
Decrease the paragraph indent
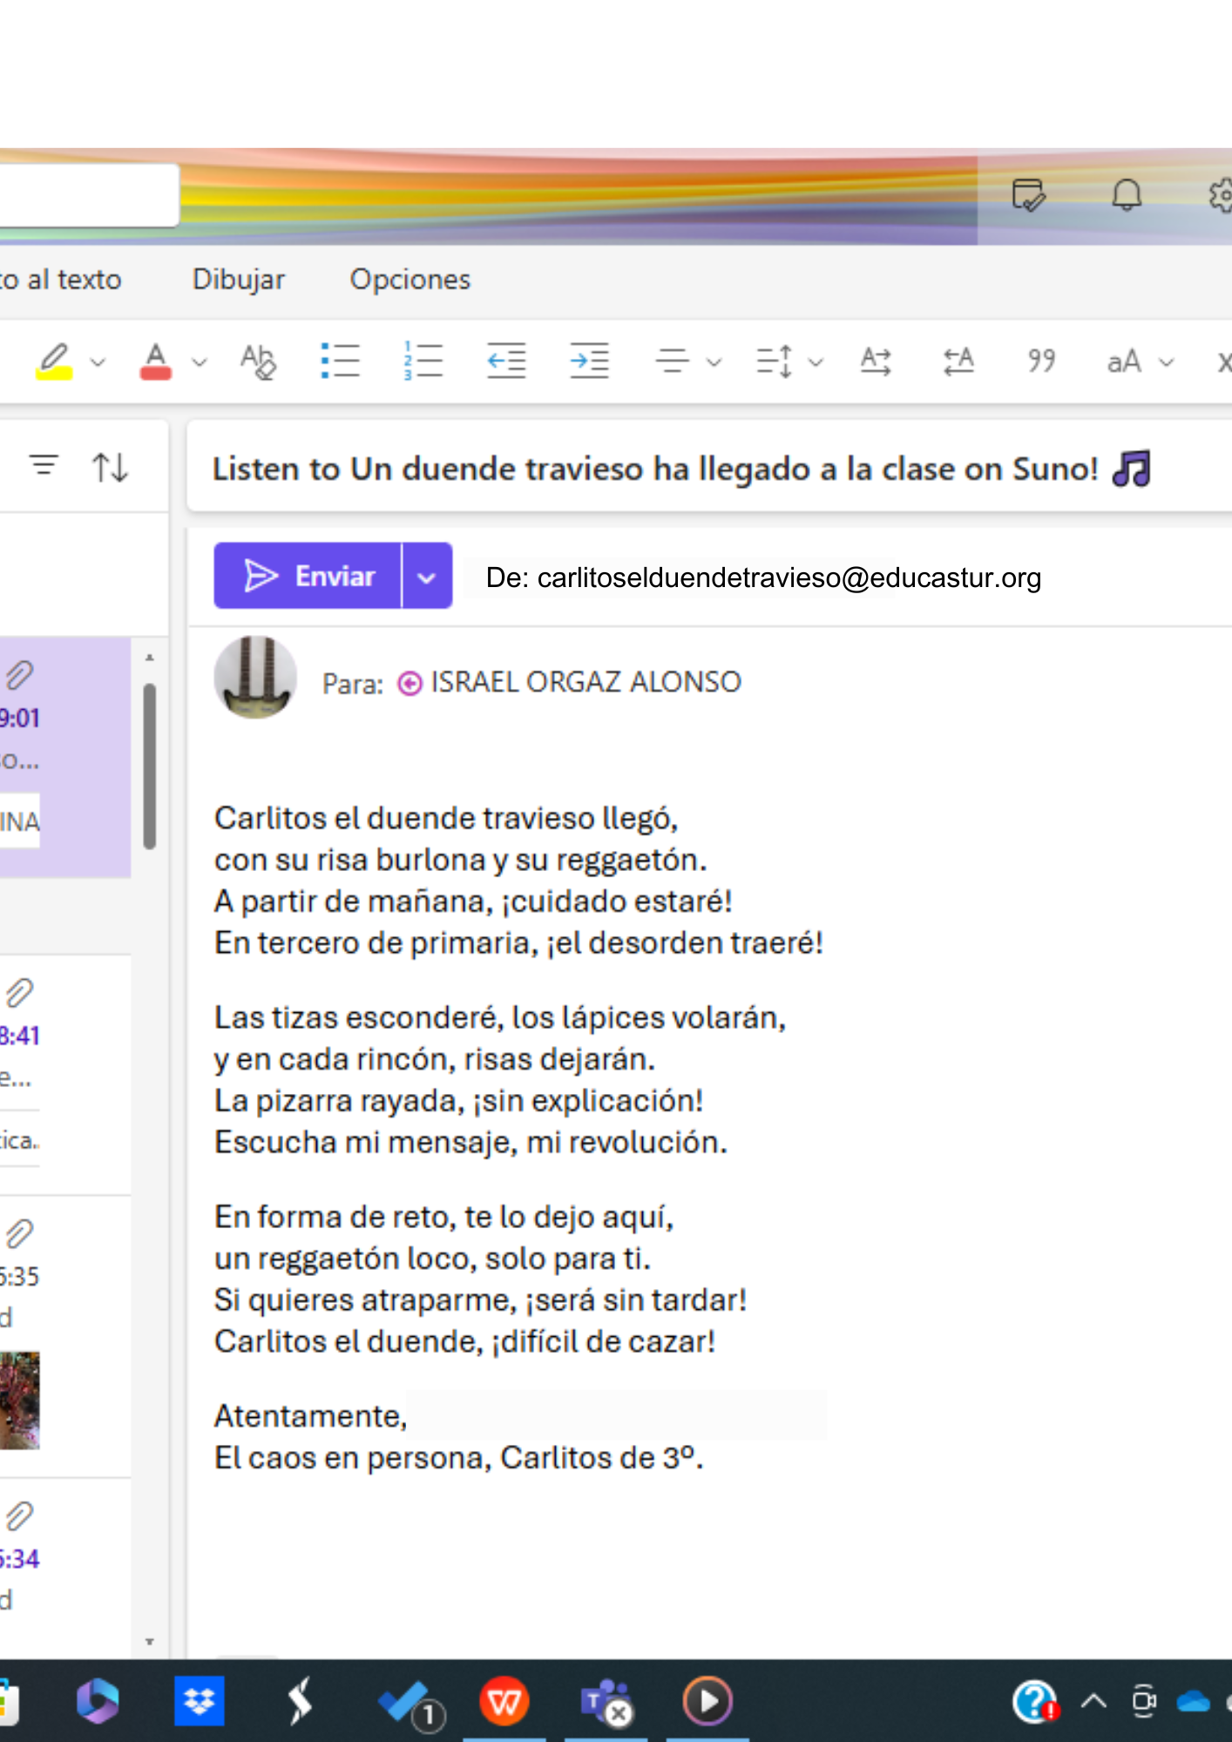click(506, 361)
